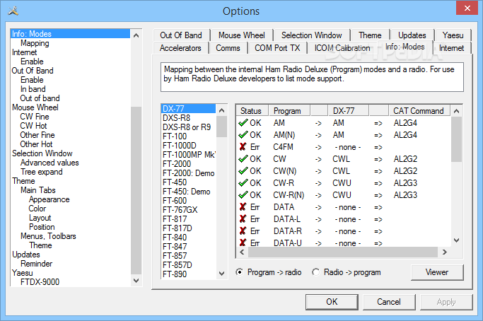Click red error icon in C4FM row
This screenshot has height=321, width=483.
(243, 147)
